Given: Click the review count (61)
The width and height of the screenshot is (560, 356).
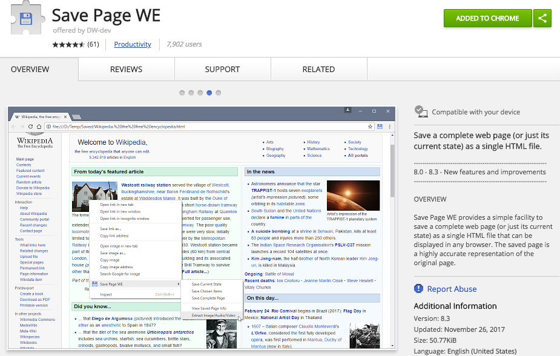Looking at the screenshot, I should [93, 44].
